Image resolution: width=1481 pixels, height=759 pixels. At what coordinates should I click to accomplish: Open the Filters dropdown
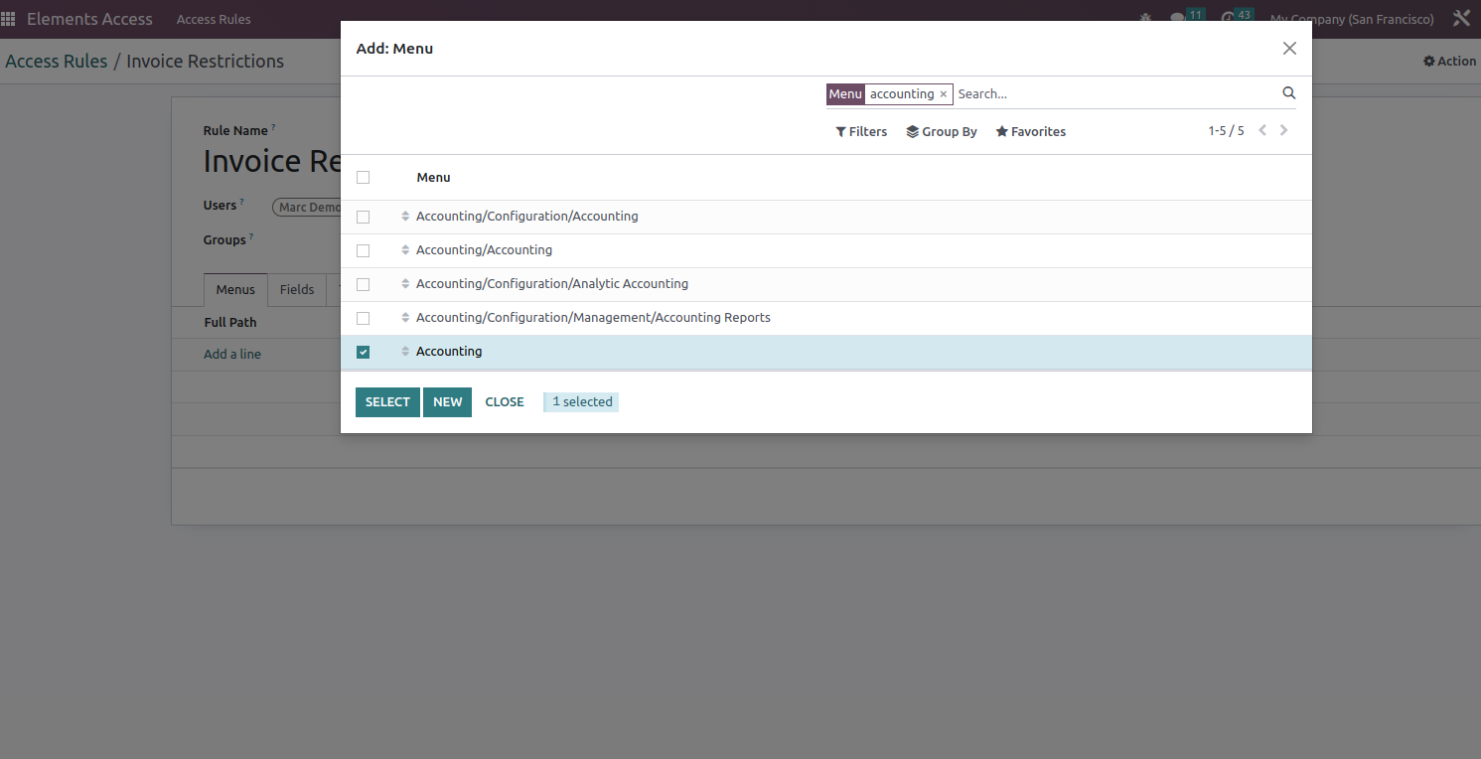pos(860,130)
